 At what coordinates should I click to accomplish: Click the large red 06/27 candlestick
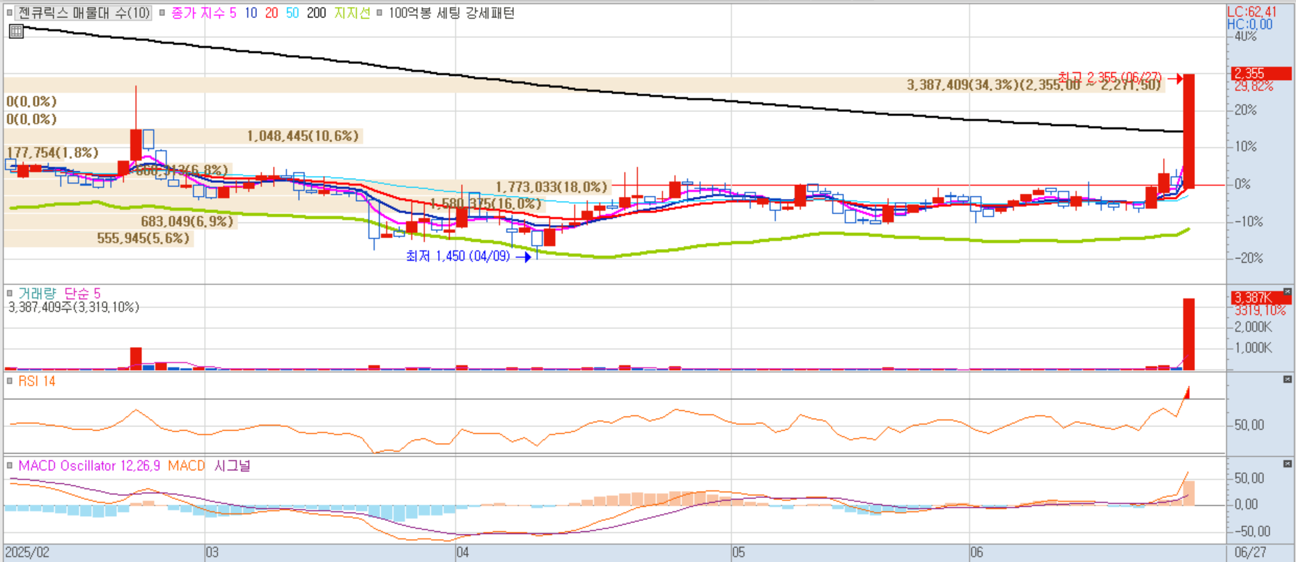pyautogui.click(x=1189, y=131)
